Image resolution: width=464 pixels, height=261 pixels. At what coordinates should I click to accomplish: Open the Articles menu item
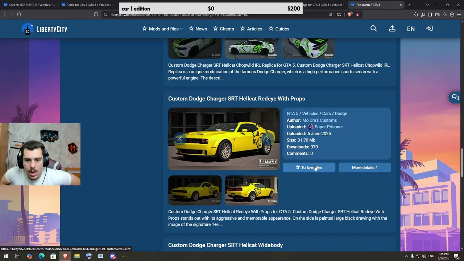[x=251, y=29]
